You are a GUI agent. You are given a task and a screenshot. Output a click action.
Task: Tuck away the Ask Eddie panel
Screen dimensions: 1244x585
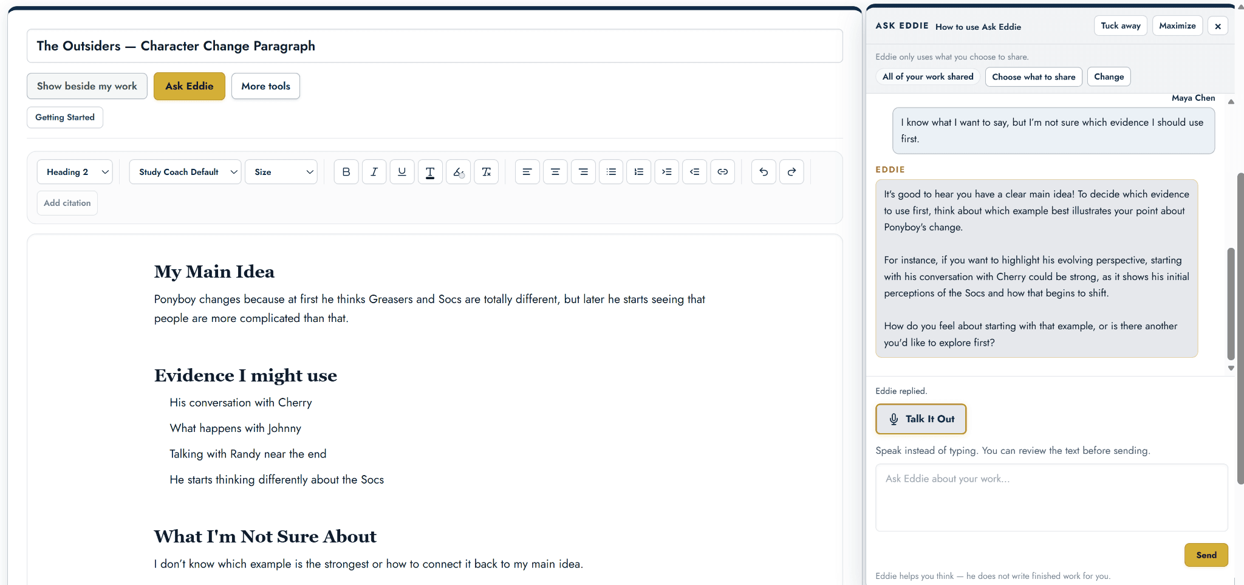tap(1121, 26)
